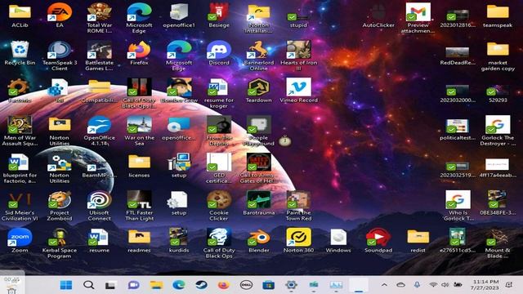523x294 pixels.
Task: Launch the Teardown game icon
Action: 258,87
